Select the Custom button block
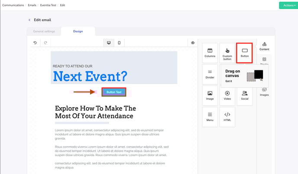Viewport: 298px width, 174px height. [227, 53]
